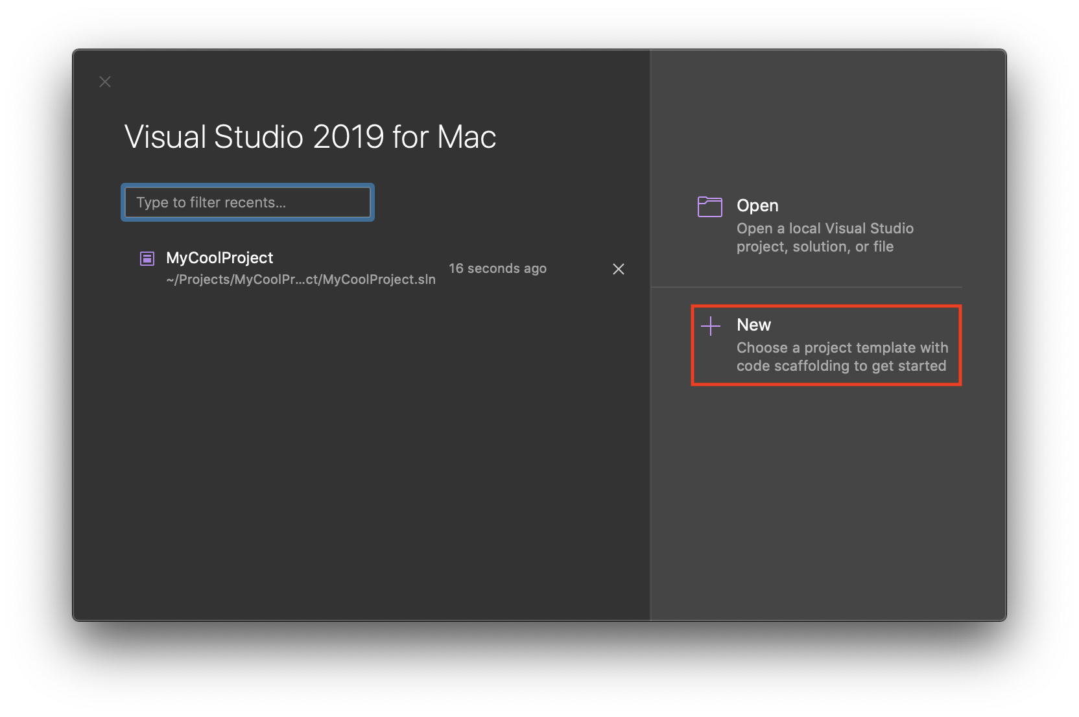
Task: Click the purple solution icon beside MyCoolProject
Action: click(147, 258)
